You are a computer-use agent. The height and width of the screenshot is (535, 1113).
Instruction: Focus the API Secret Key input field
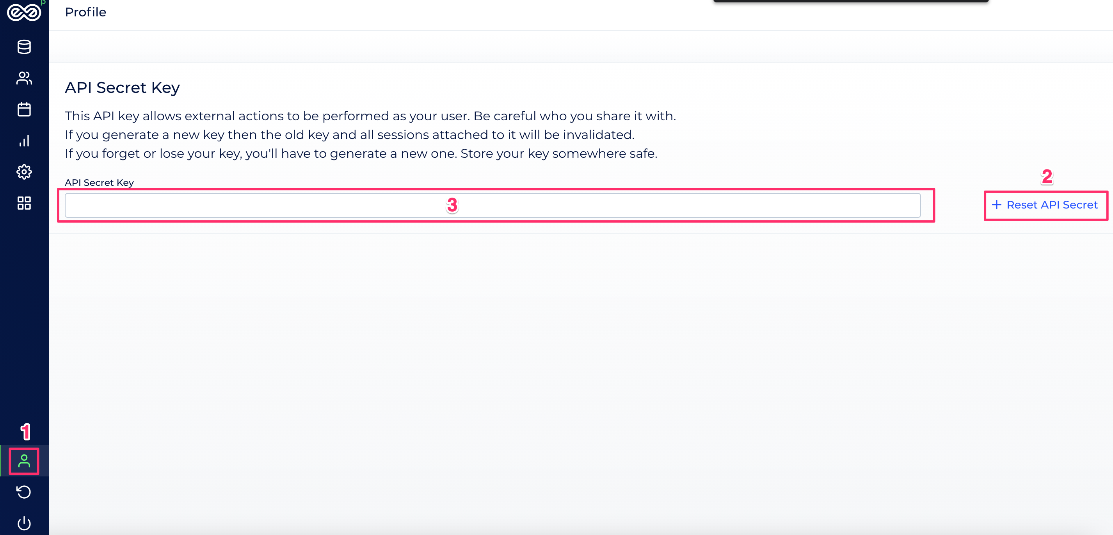(x=492, y=205)
